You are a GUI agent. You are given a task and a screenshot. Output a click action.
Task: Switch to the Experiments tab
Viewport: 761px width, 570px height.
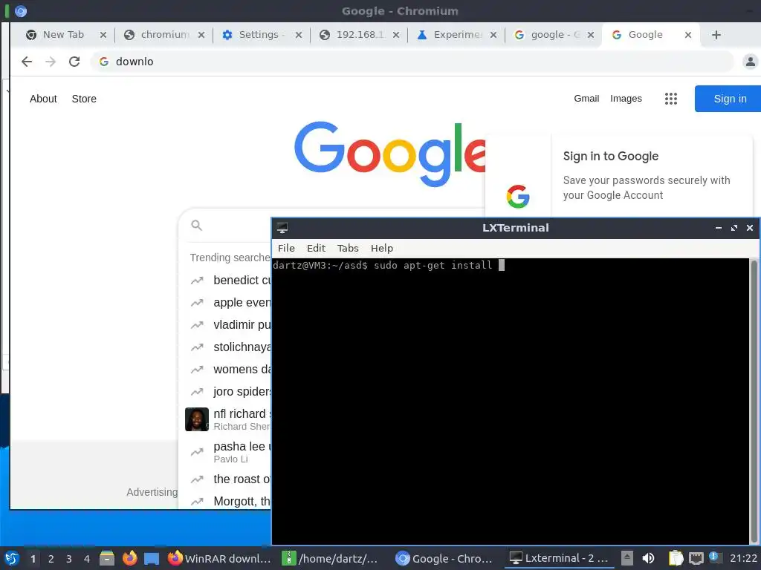tap(456, 35)
